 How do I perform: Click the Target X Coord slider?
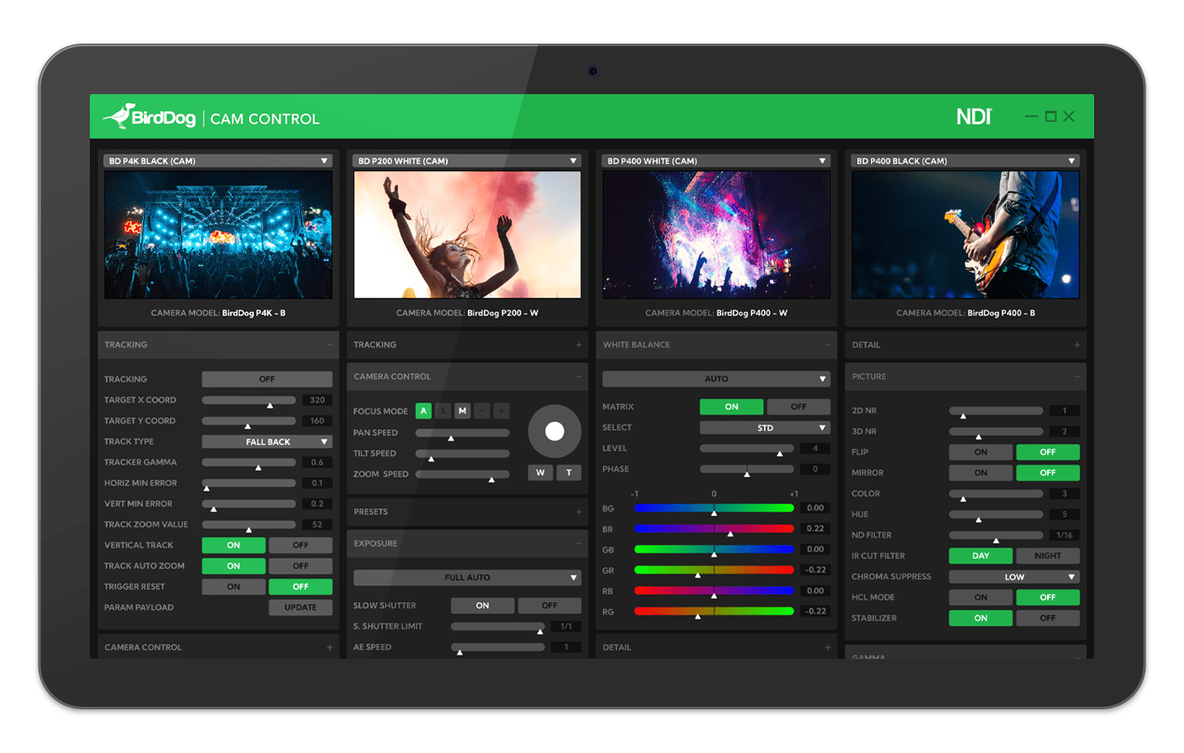tap(249, 400)
